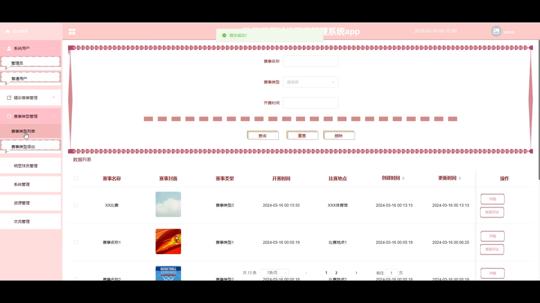The width and height of the screenshot is (540, 303).
Task: Click the 查询 button
Action: [x=263, y=136]
